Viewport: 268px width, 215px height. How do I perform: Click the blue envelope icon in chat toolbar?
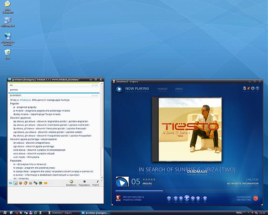pyautogui.click(x=10, y=183)
